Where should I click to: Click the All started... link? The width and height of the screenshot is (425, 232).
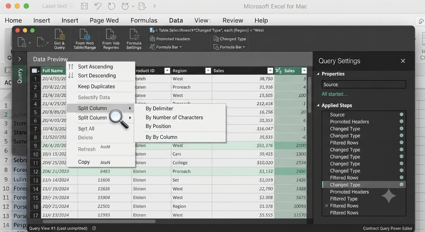pyautogui.click(x=334, y=94)
